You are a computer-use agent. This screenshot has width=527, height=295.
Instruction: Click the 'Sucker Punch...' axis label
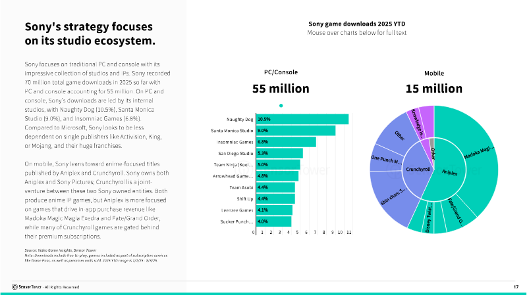point(236,222)
